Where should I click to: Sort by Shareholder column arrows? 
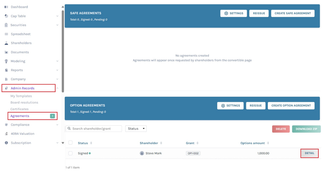(x=161, y=143)
